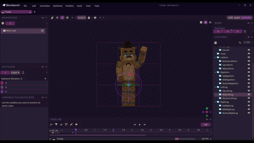The height and width of the screenshot is (143, 254).
Task: Toggle the timeline graph editor icon
Action: [51, 125]
